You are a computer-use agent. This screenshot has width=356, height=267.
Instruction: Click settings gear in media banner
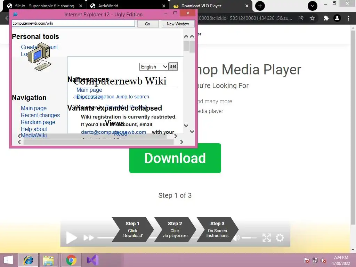pos(280,238)
